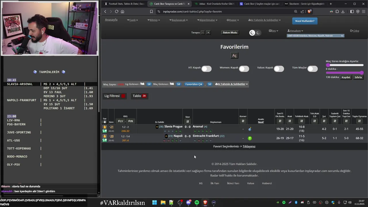
Task: Click favorite star for Slavia Prague row
Action: pyautogui.click(x=105, y=127)
